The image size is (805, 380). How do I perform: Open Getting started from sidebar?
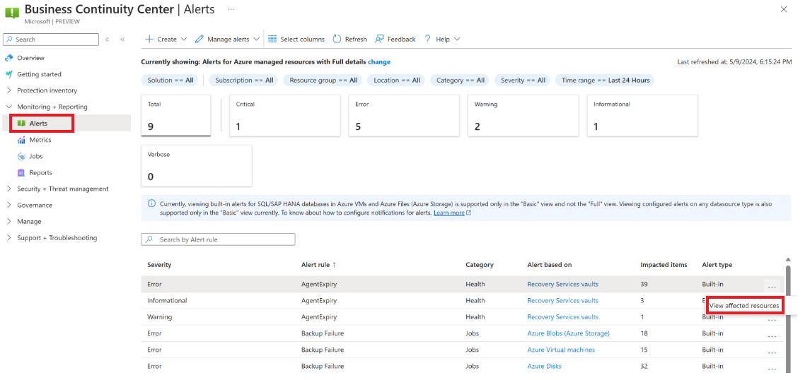(x=39, y=74)
